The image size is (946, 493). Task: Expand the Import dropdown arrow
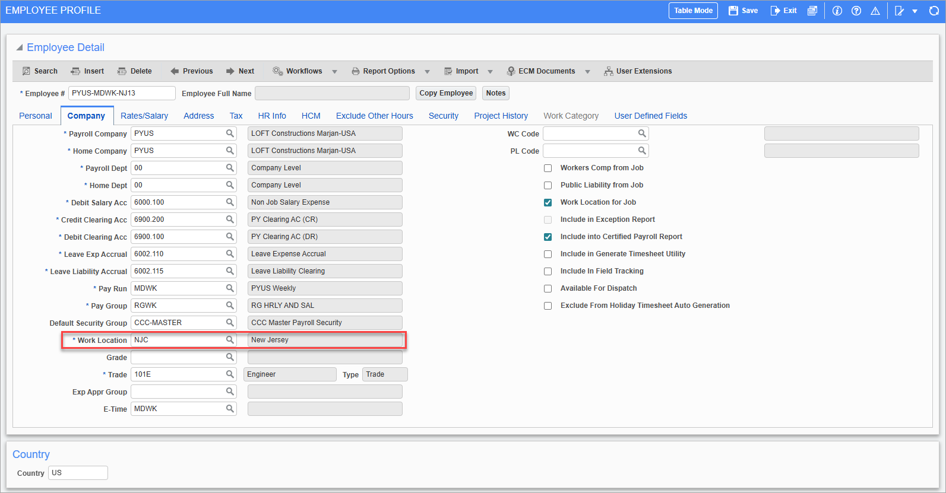point(490,72)
